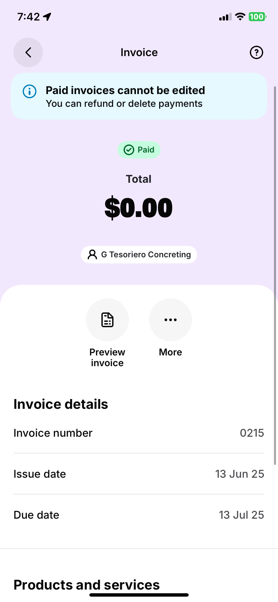Tap the customer person icon
278x602 pixels.
(92, 255)
